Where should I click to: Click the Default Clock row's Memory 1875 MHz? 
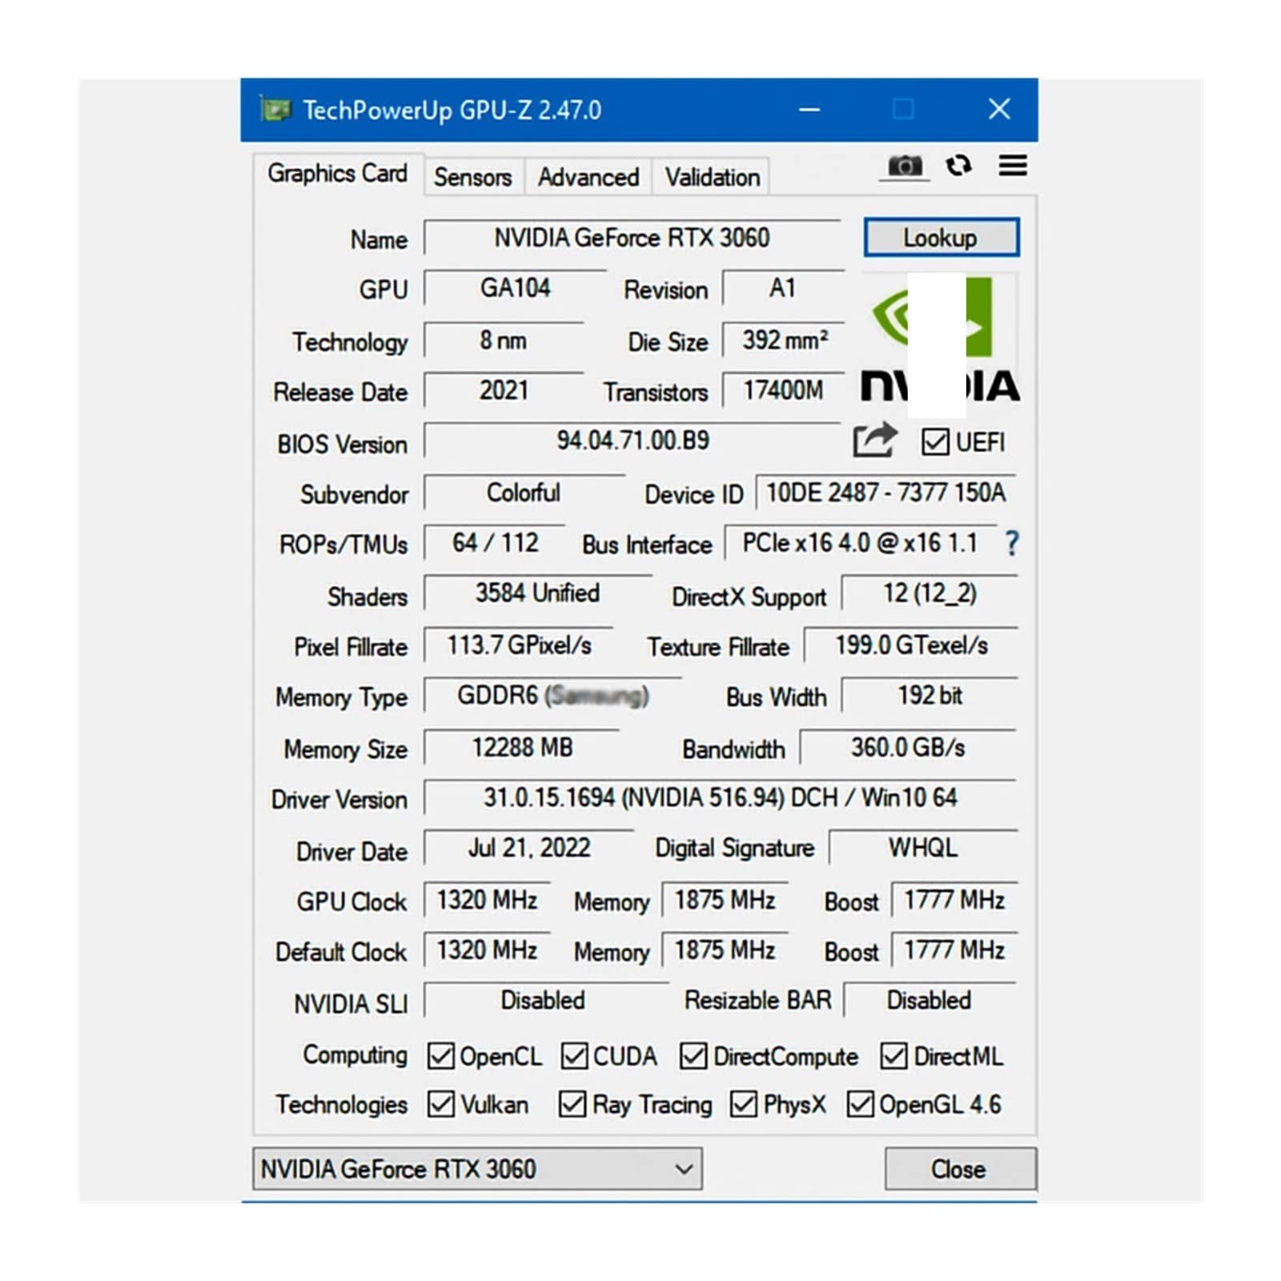pos(725,950)
